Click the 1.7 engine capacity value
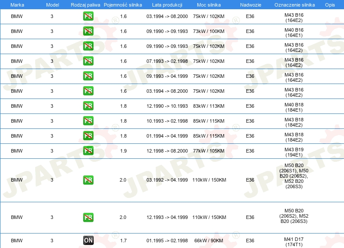 click(x=124, y=241)
